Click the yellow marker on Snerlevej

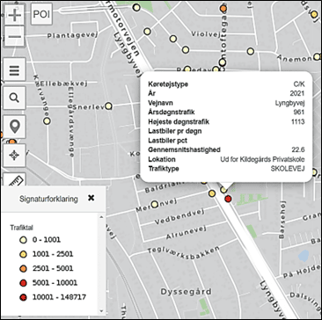click(108, 105)
